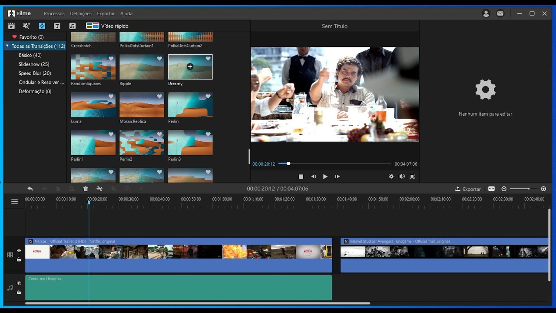The image size is (556, 313).
Task: Open the Text titles tab icon
Action: (x=57, y=26)
